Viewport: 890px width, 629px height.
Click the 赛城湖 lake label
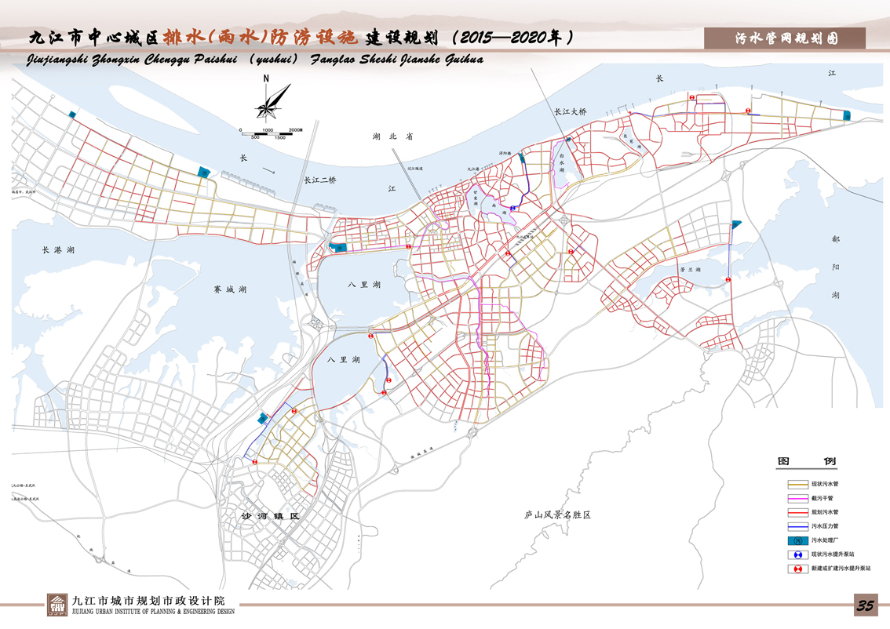230,289
